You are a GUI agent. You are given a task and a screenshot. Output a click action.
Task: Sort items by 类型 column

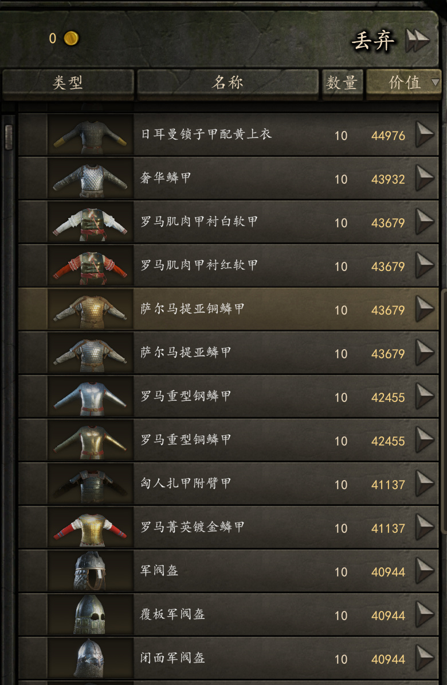point(68,83)
